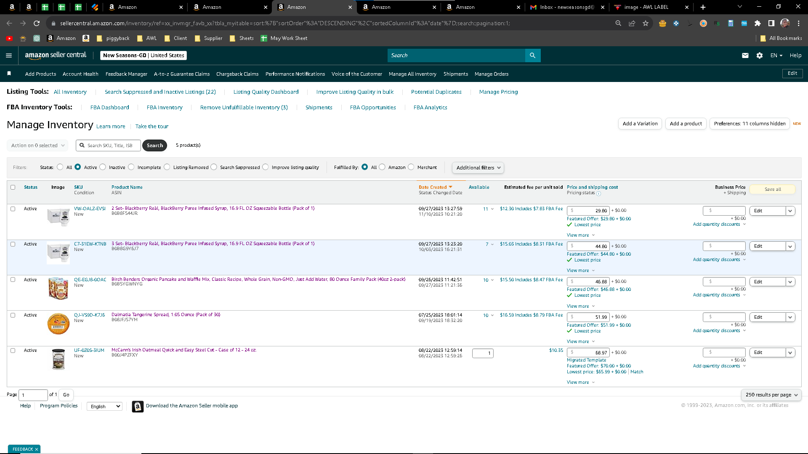The width and height of the screenshot is (808, 454).
Task: Open the browser extensions puzzle icon
Action: (758, 24)
